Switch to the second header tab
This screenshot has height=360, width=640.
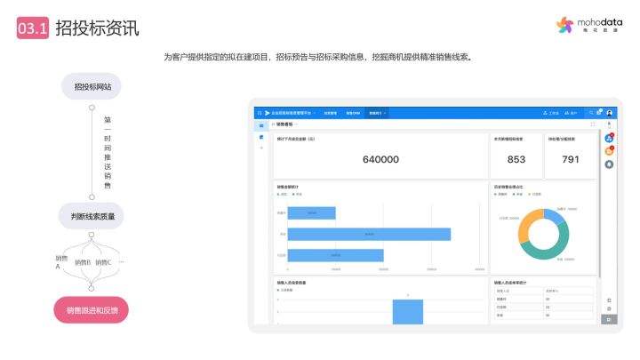pos(330,113)
